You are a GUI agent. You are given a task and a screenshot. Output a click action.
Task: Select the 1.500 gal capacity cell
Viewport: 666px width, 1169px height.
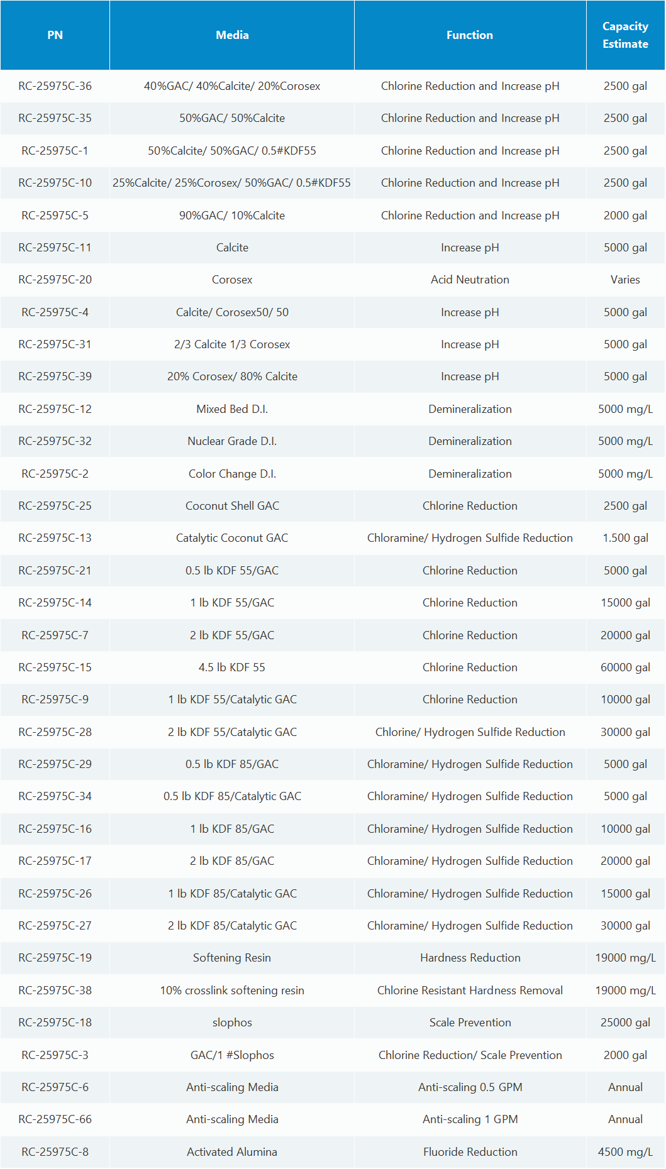(x=625, y=538)
